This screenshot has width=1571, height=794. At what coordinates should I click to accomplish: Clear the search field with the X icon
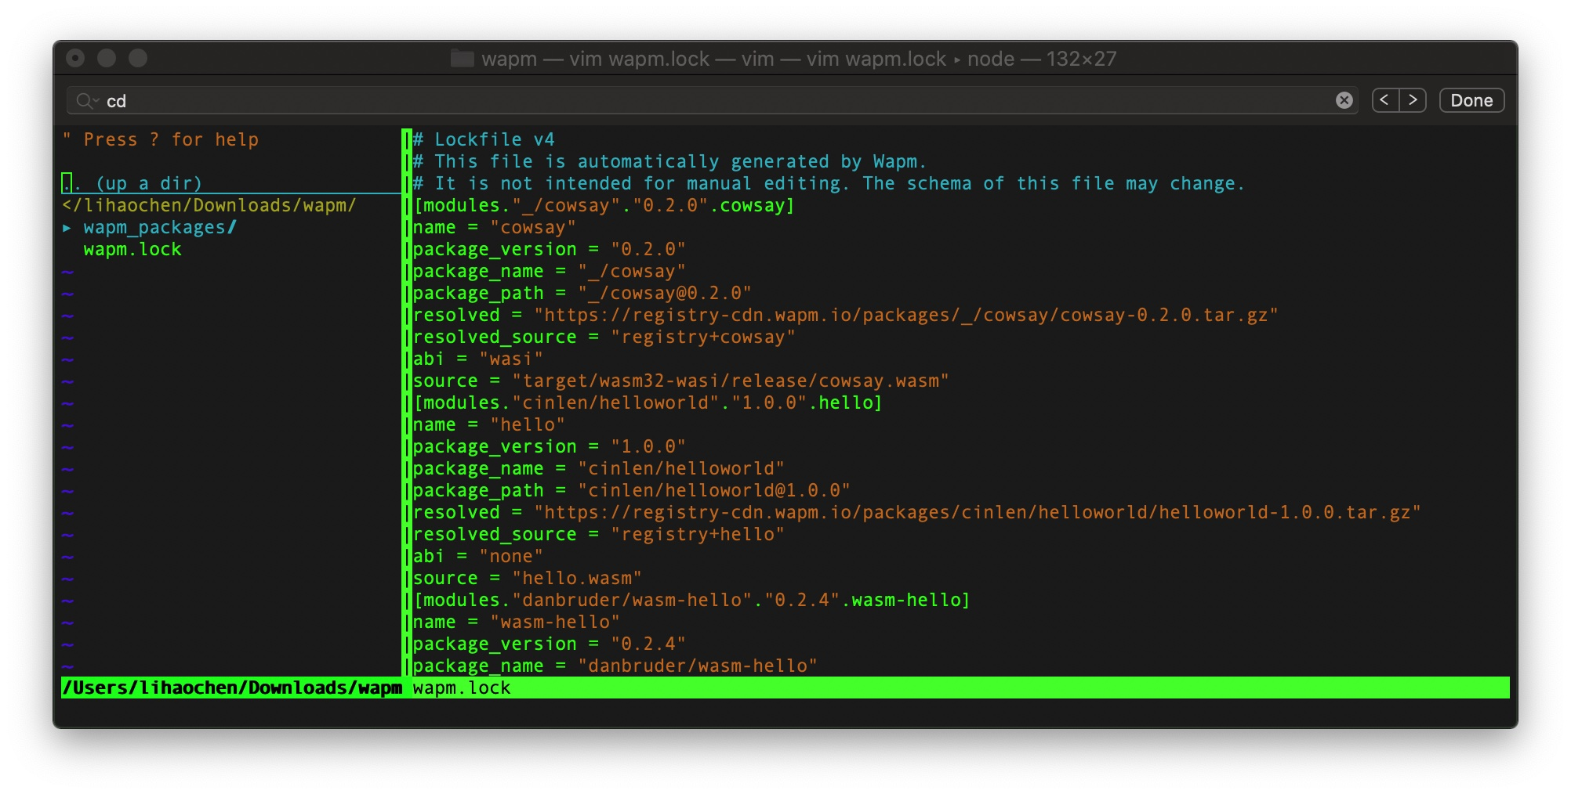pos(1344,100)
